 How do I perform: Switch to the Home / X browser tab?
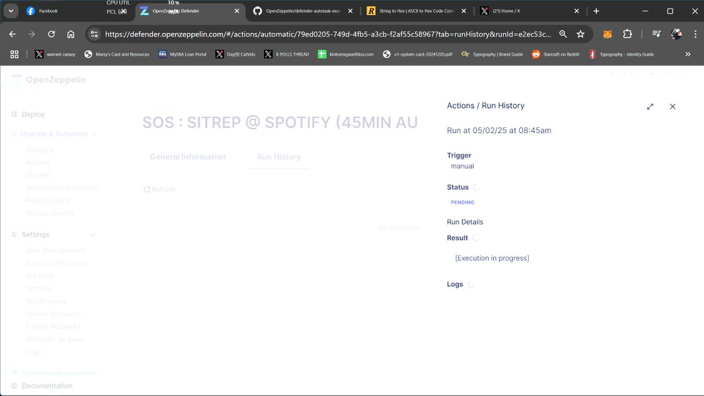[522, 11]
